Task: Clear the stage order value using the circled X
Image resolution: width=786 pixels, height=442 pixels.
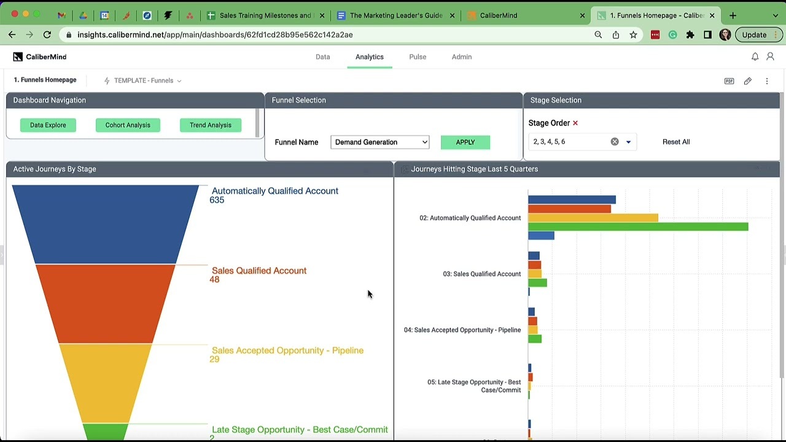Action: pos(614,141)
